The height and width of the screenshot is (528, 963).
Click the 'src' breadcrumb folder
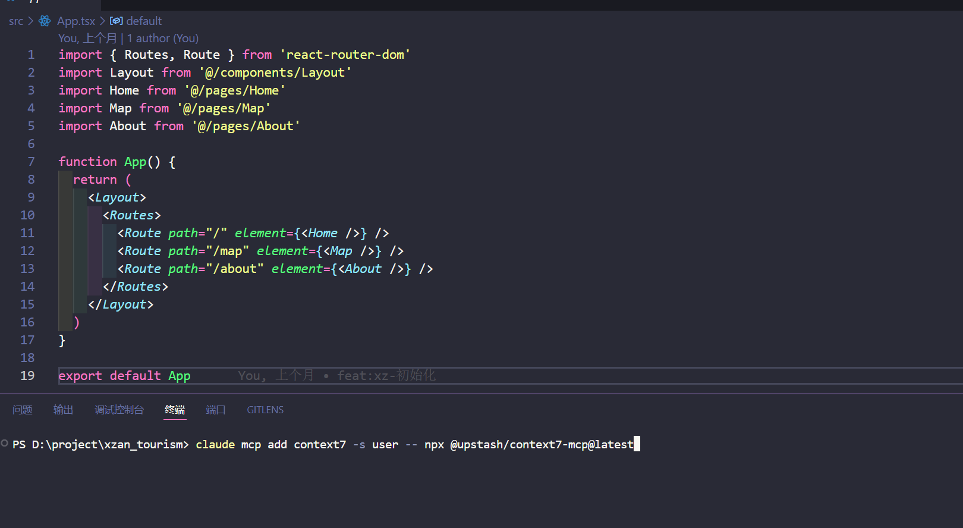coord(16,21)
